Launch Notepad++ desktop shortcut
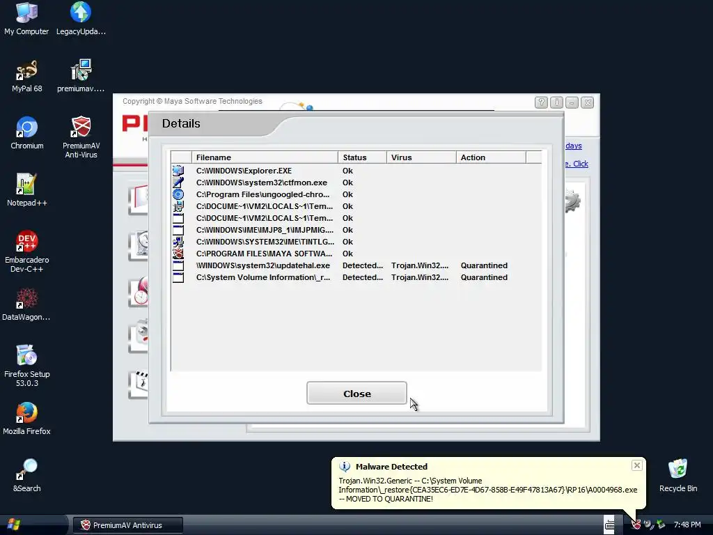This screenshot has height=535, width=713. click(27, 190)
